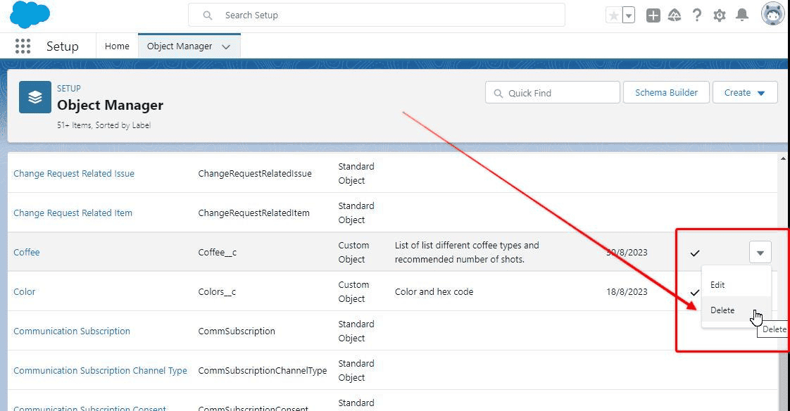Open the user profile avatar
The width and height of the screenshot is (790, 411).
(773, 14)
